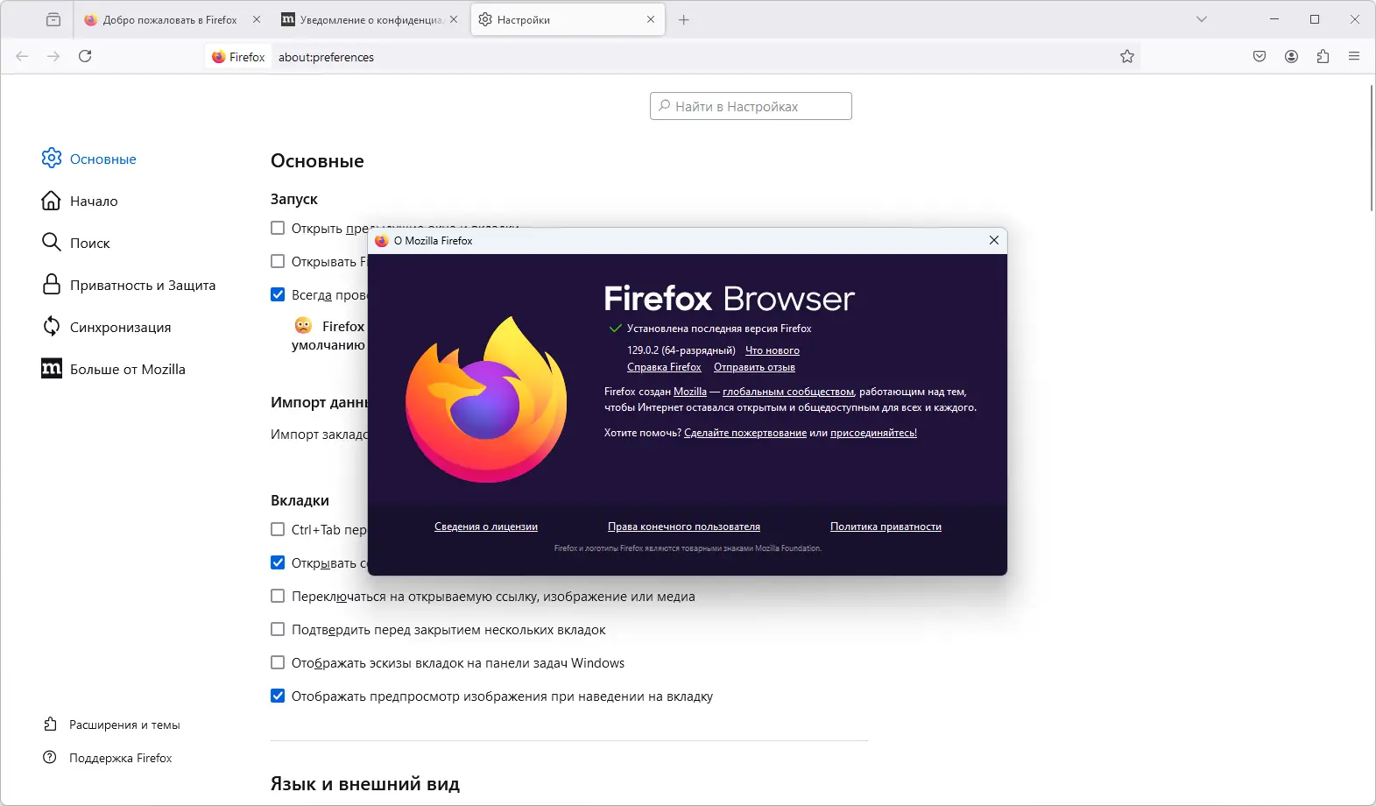The image size is (1376, 806).
Task: Click the settings page vertical scrollbar
Action: [1372, 147]
